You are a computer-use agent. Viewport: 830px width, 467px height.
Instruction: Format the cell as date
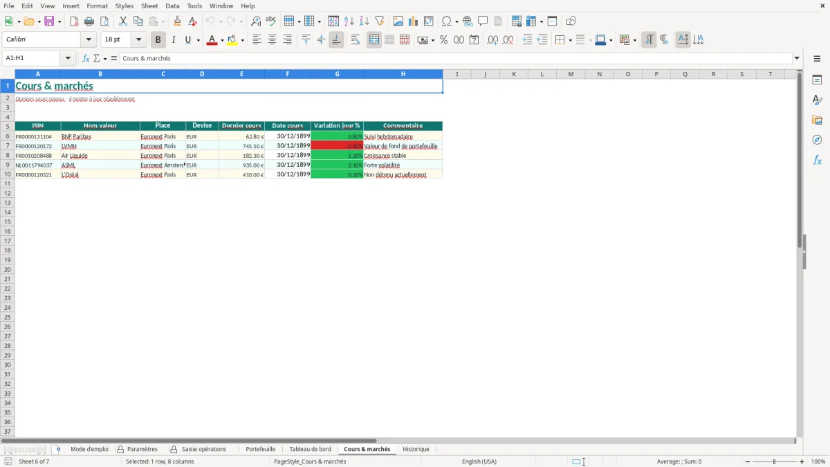tap(474, 40)
